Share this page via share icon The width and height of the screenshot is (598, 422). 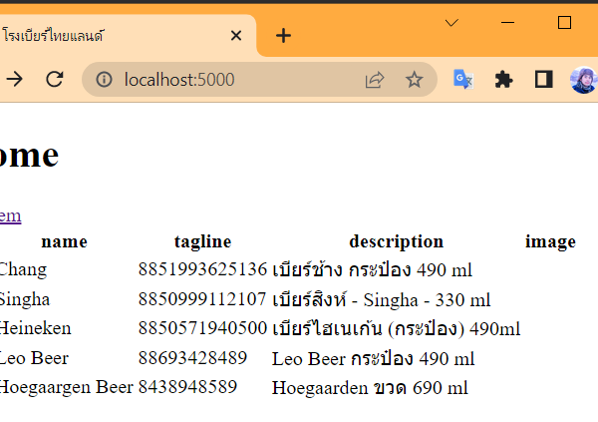[x=375, y=80]
